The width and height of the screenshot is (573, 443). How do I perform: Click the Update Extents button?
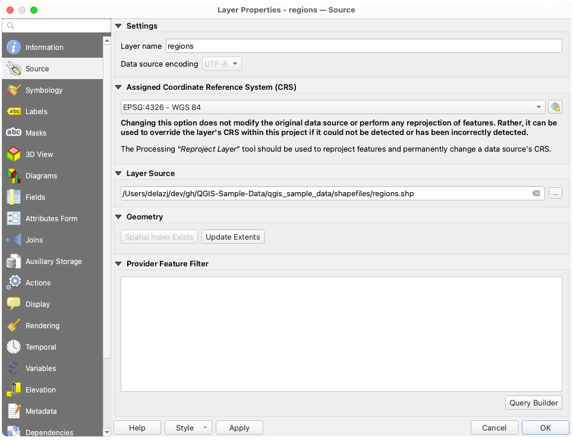click(232, 237)
